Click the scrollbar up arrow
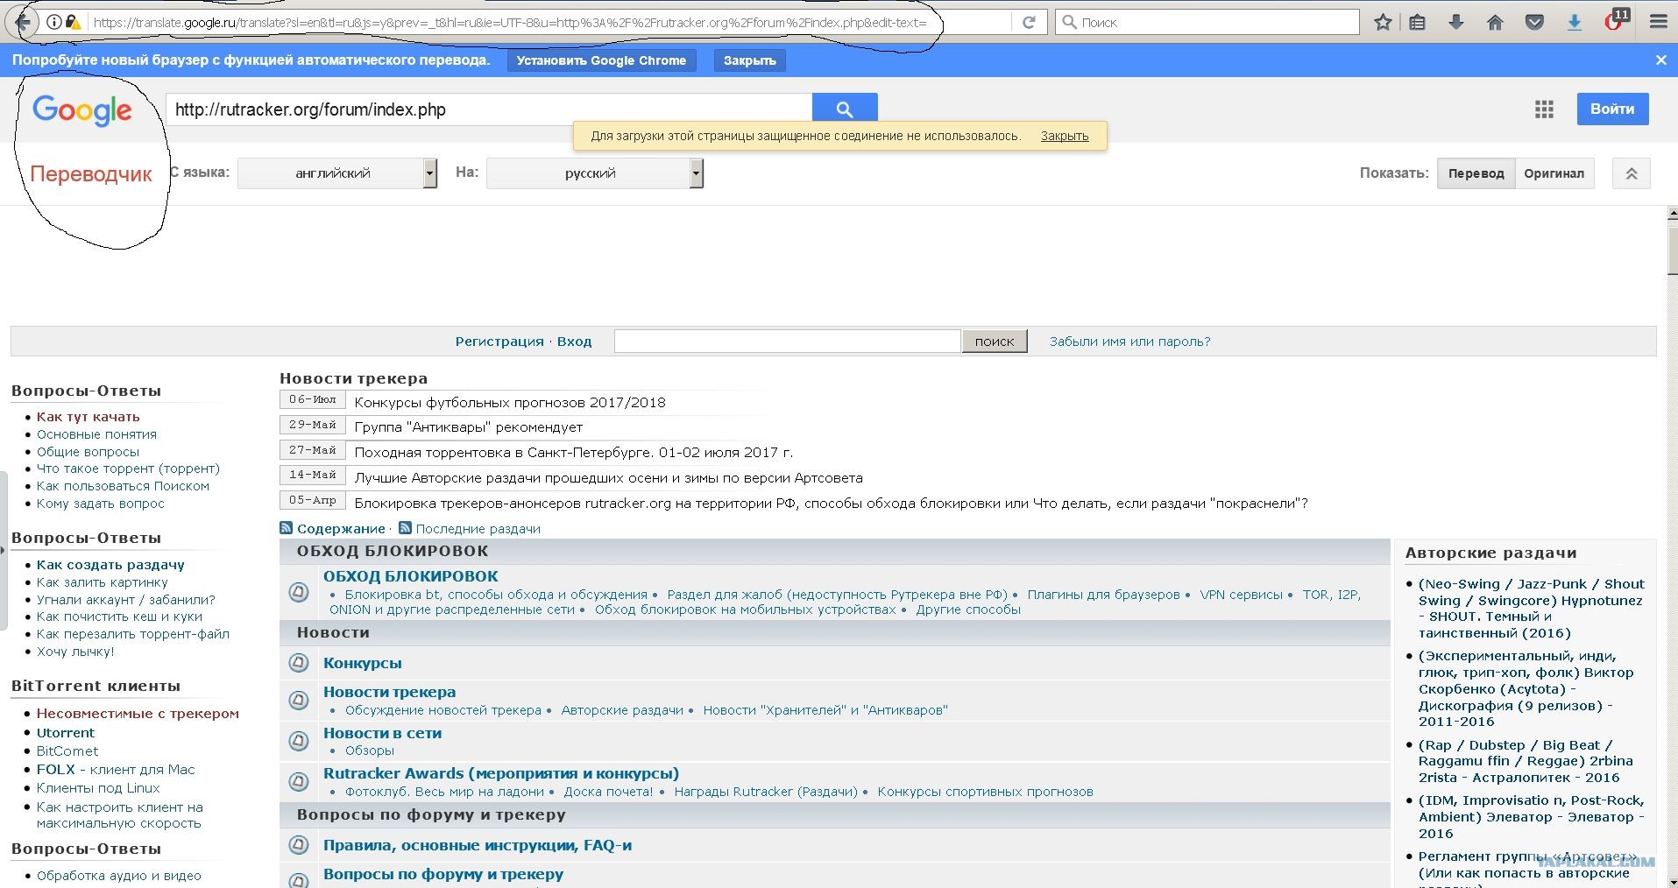The height and width of the screenshot is (888, 1678). click(1672, 213)
